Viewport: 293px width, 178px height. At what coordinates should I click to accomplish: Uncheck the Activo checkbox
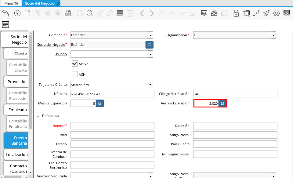coord(75,64)
